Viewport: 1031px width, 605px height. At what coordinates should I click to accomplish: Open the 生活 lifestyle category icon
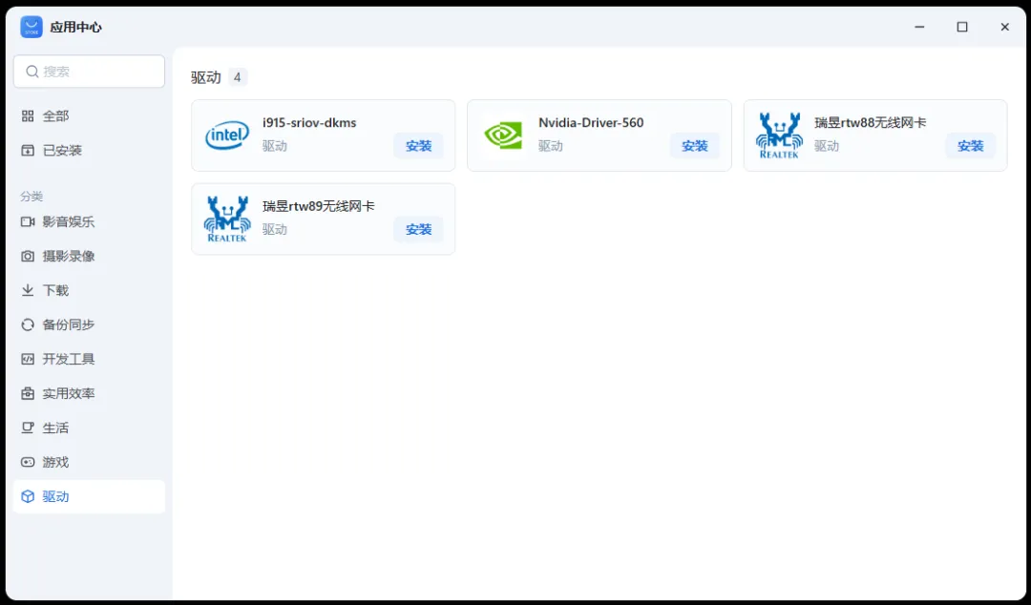[x=28, y=428]
